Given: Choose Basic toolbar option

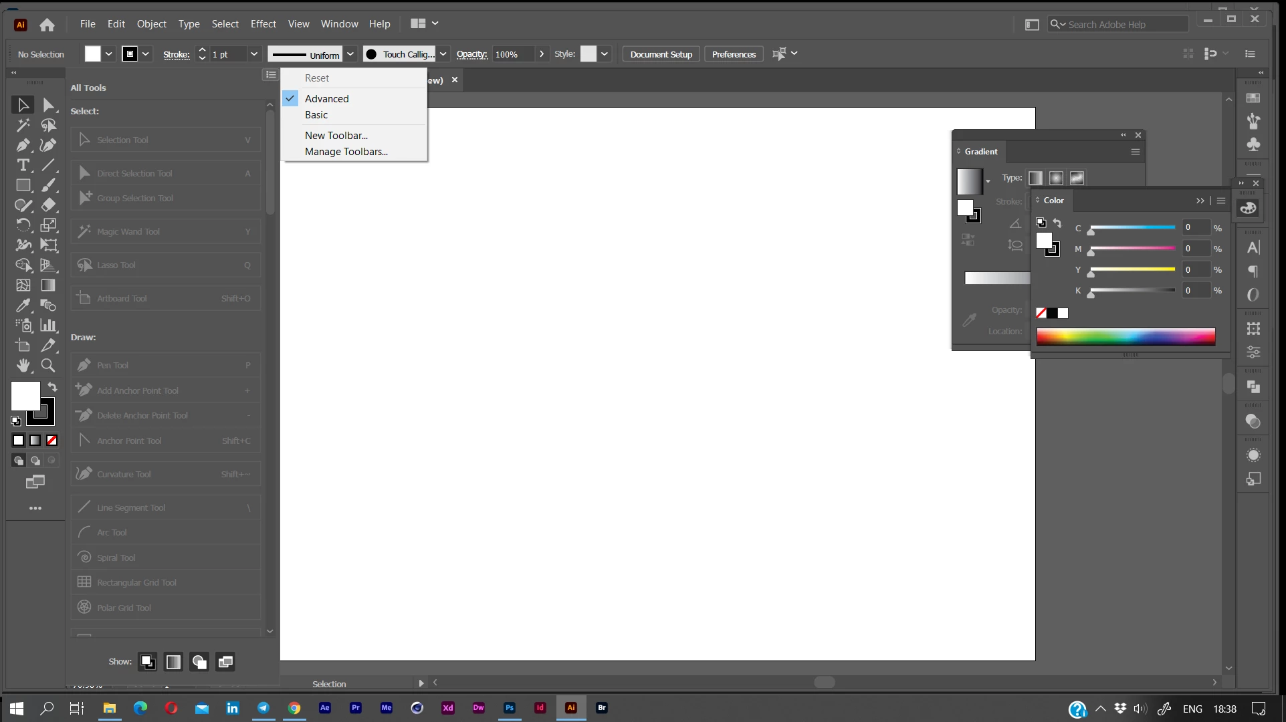Looking at the screenshot, I should [x=316, y=115].
